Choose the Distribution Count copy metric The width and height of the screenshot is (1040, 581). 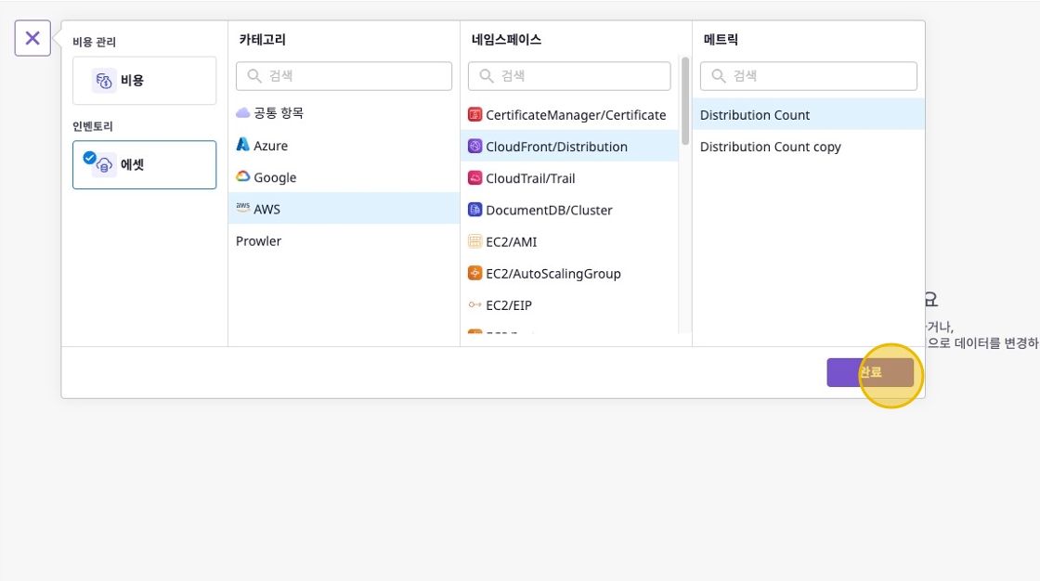(770, 147)
